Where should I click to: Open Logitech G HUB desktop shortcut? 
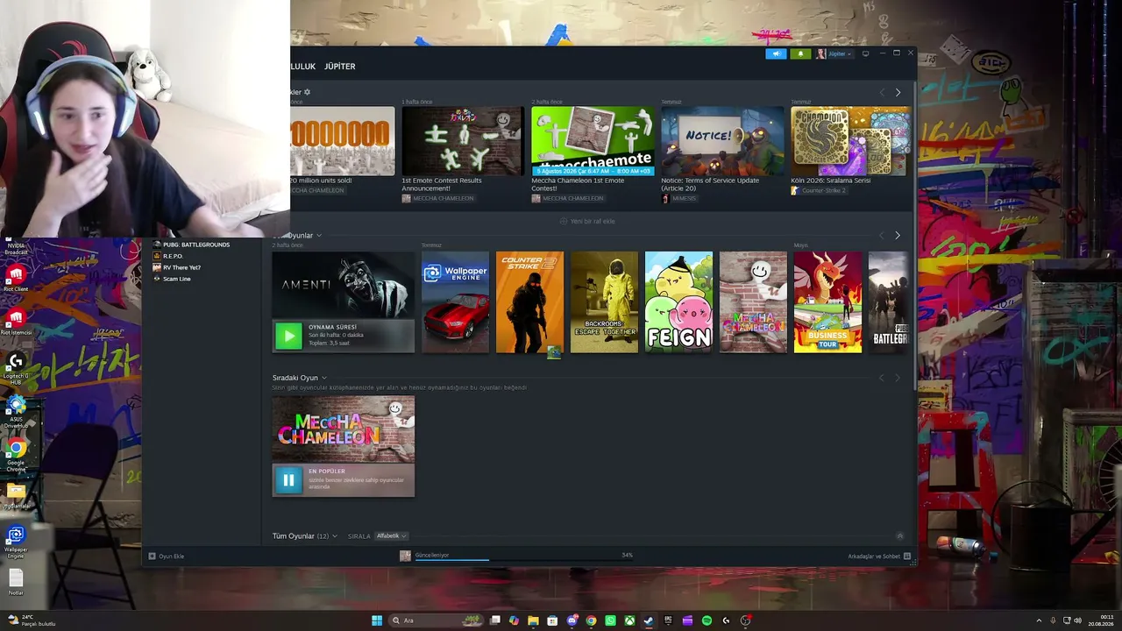point(16,368)
